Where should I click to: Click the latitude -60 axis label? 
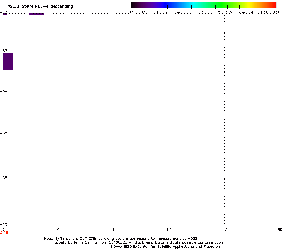pyautogui.click(x=3, y=224)
